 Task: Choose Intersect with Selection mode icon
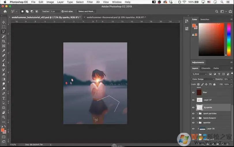click(37, 11)
